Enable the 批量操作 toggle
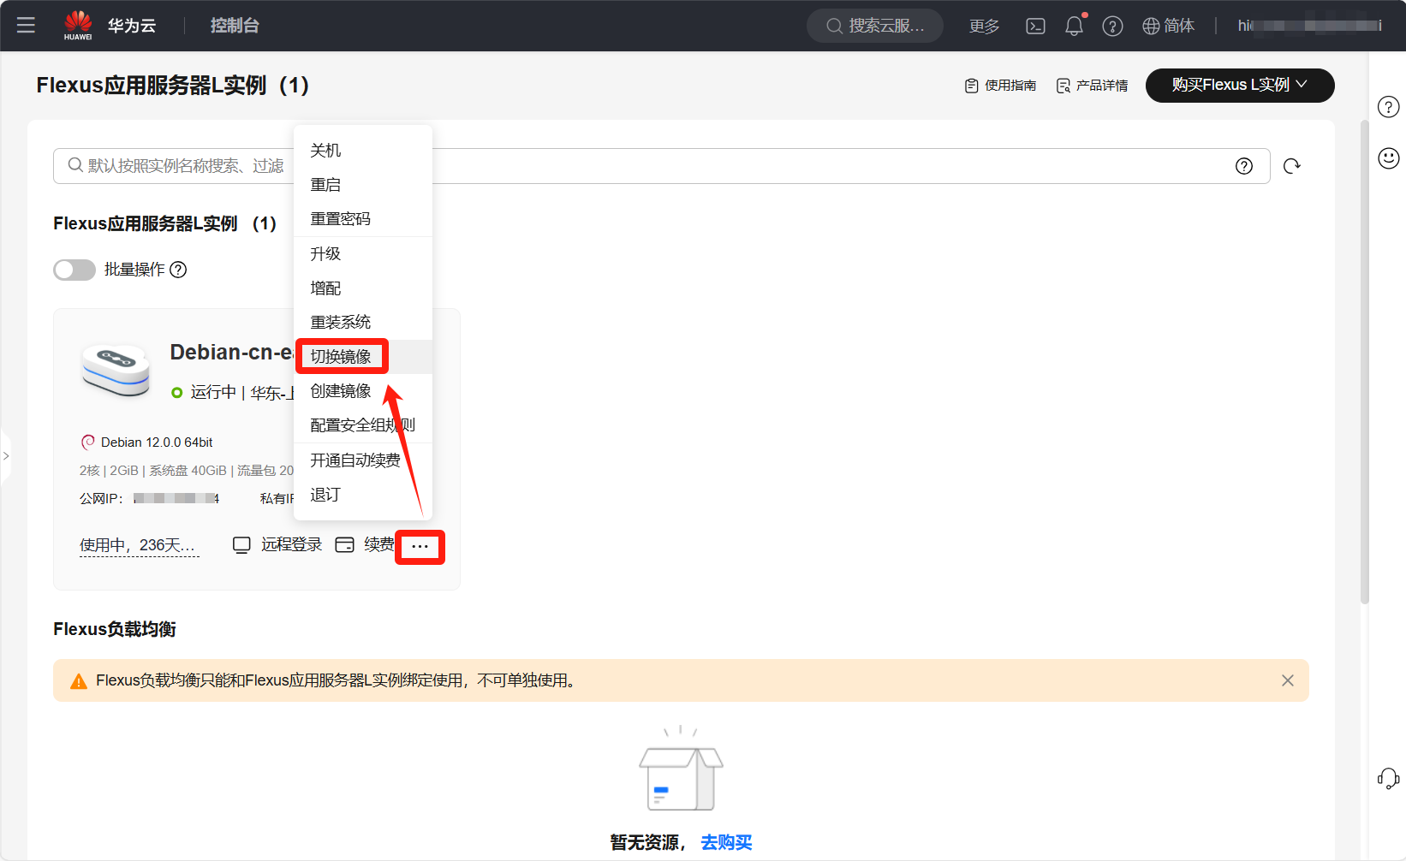 [x=74, y=270]
